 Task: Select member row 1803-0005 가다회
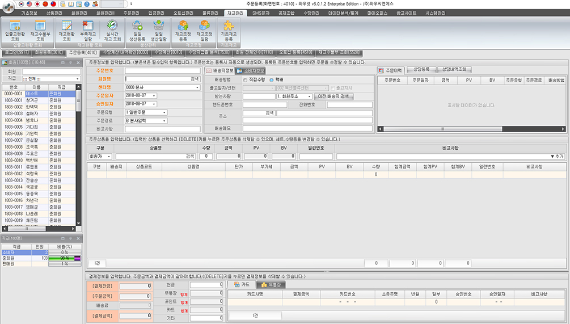click(x=39, y=127)
